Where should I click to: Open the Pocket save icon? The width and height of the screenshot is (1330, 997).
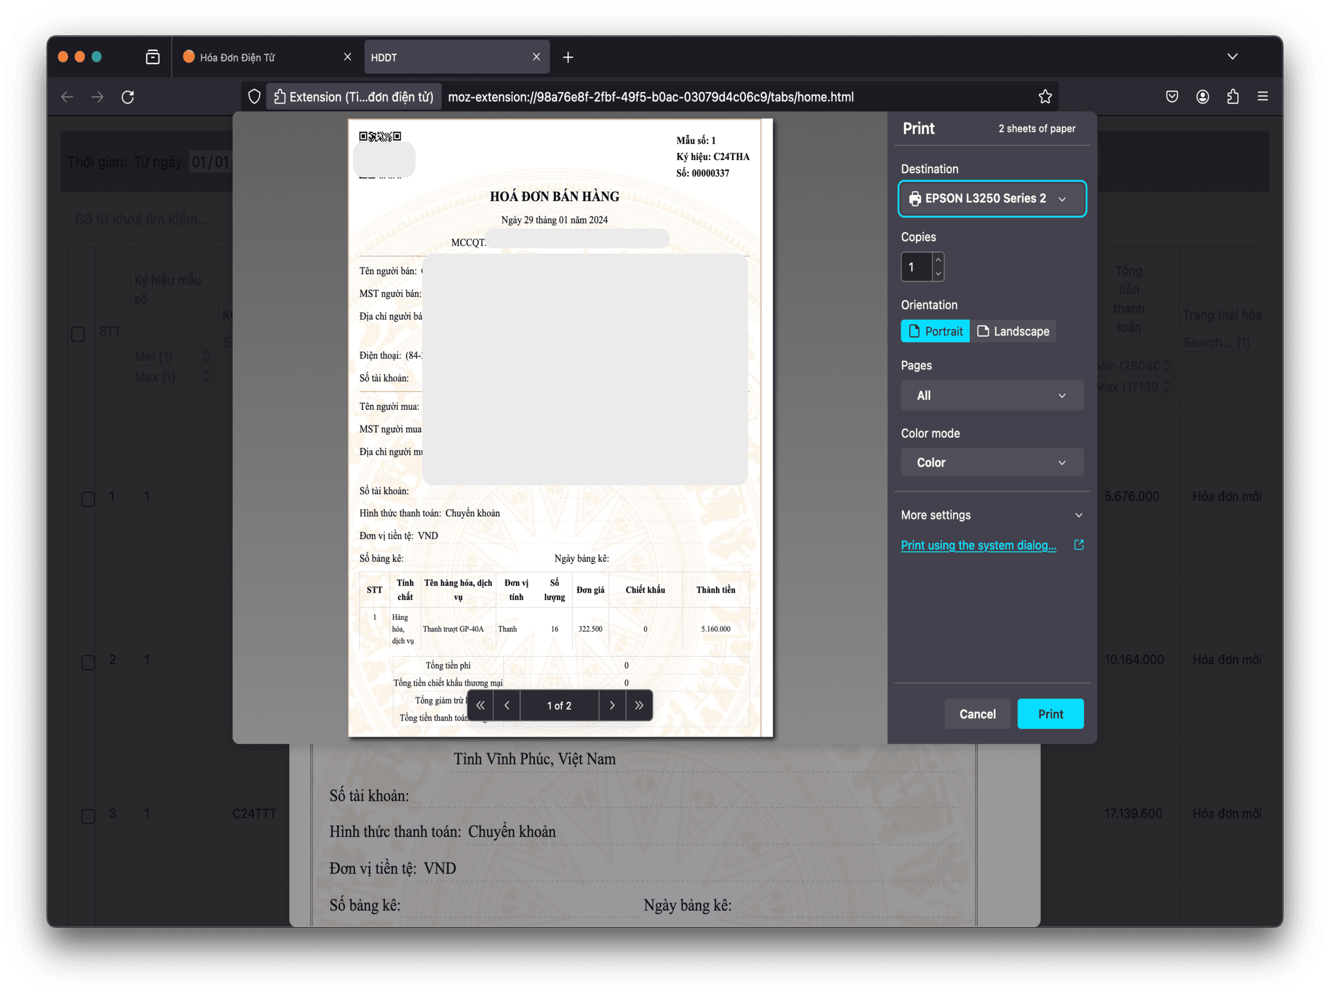[1172, 97]
